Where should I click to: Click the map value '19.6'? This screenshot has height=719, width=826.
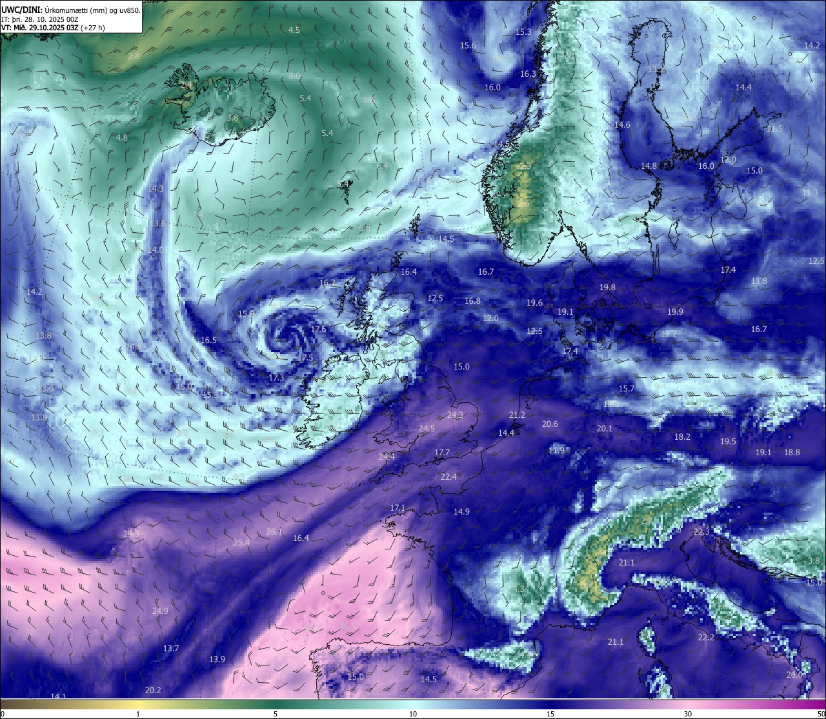tap(534, 303)
